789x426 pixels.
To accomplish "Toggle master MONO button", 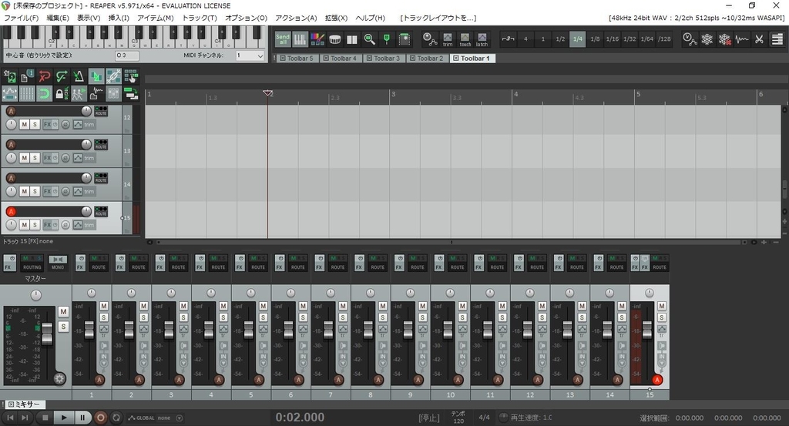I will click(x=57, y=262).
